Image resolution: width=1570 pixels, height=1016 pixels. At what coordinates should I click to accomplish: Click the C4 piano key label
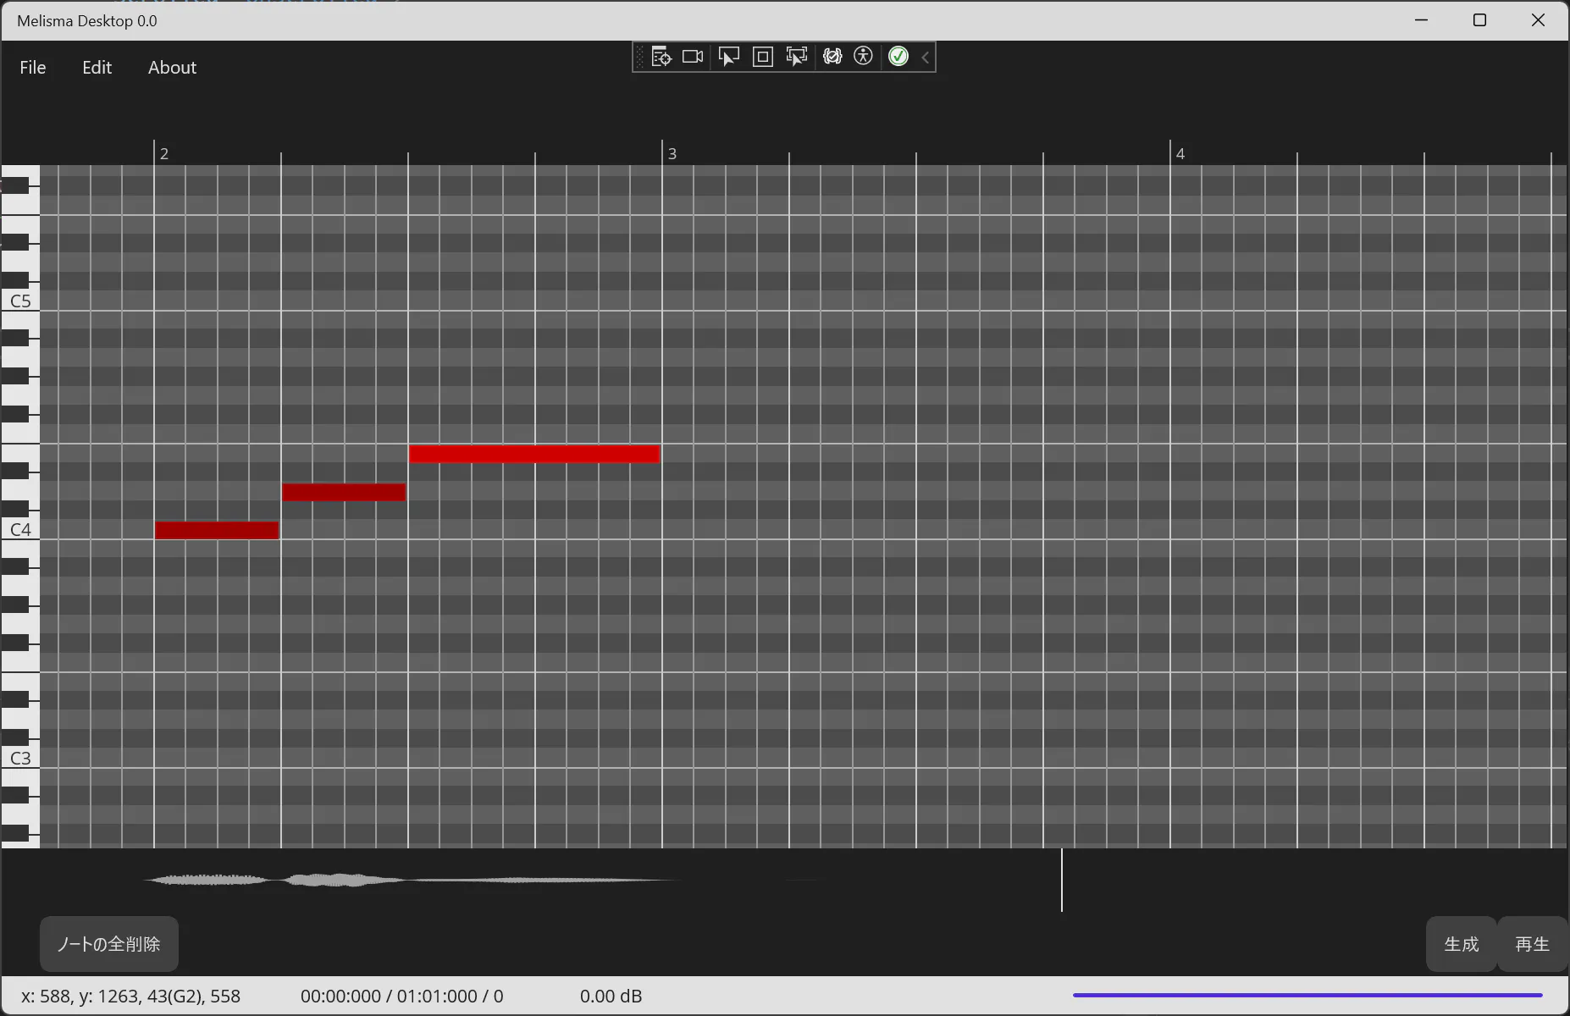20,530
